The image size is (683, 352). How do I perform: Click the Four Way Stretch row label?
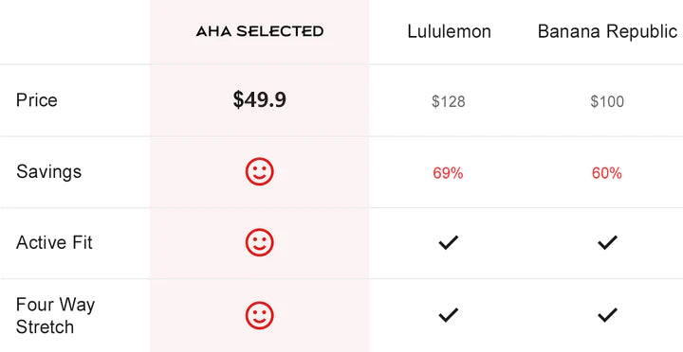point(55,315)
